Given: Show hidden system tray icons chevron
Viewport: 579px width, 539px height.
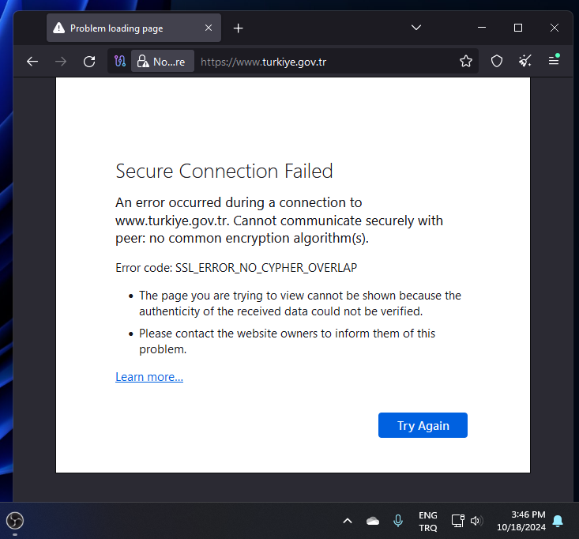Looking at the screenshot, I should 348,521.
